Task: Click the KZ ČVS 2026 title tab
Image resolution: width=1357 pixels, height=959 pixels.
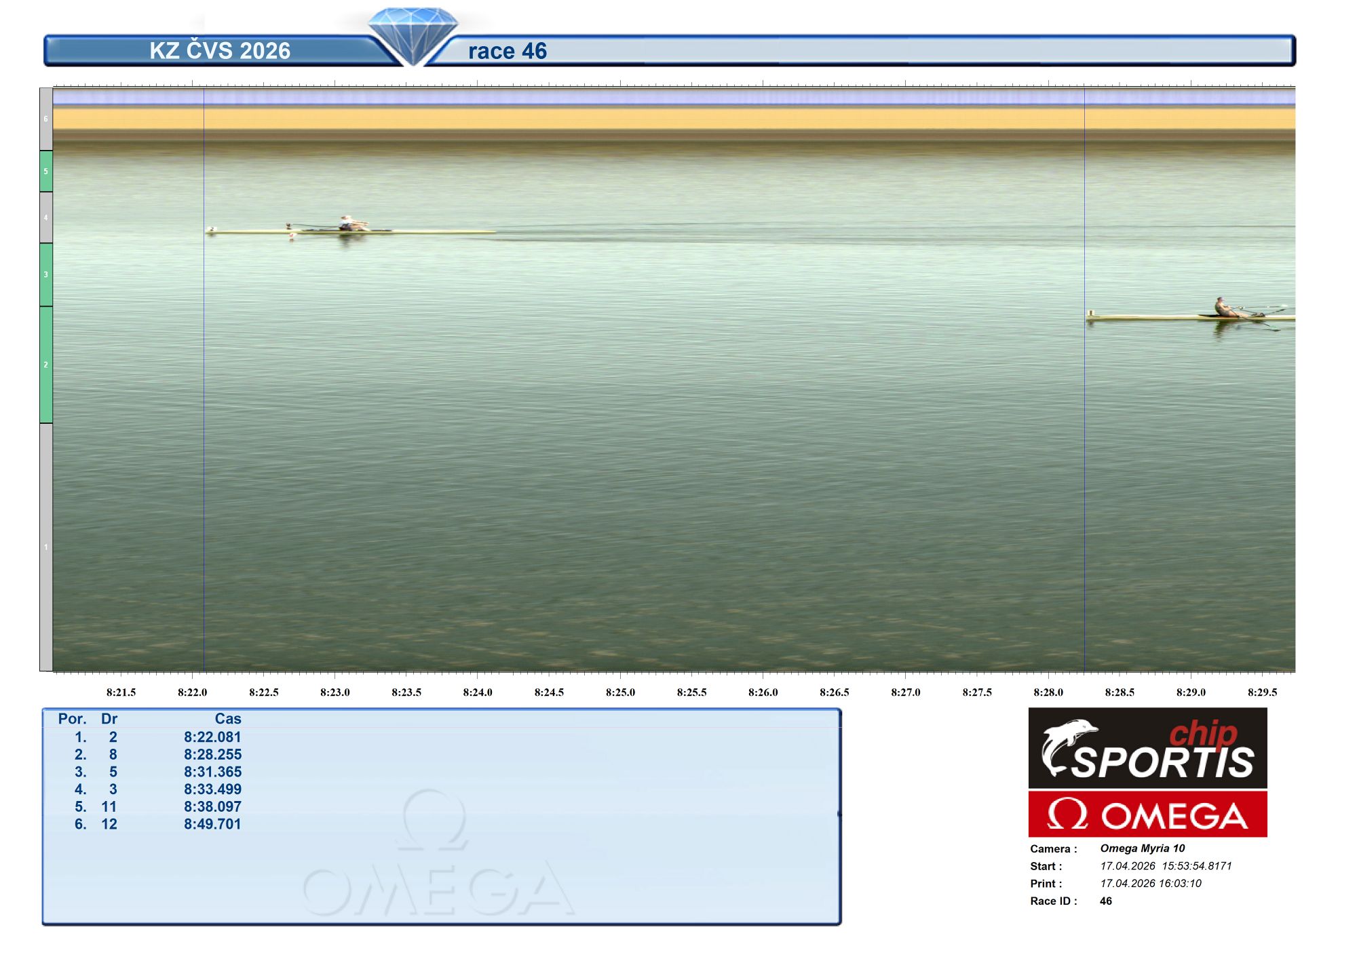Action: [220, 51]
